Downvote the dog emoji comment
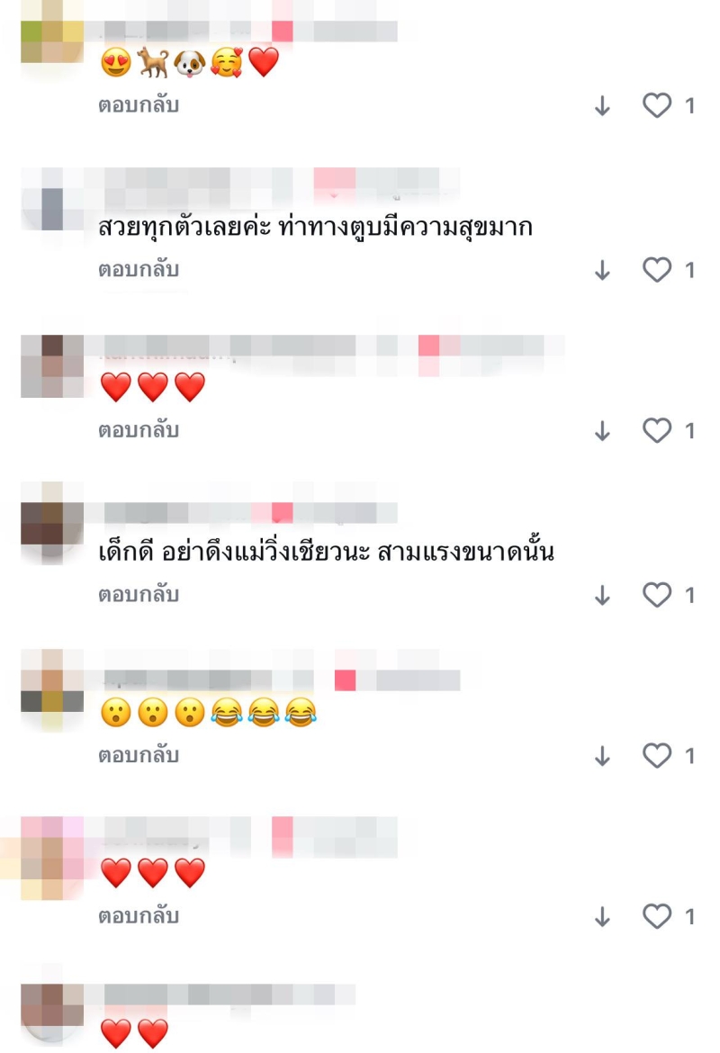This screenshot has width=720, height=1053. (602, 105)
